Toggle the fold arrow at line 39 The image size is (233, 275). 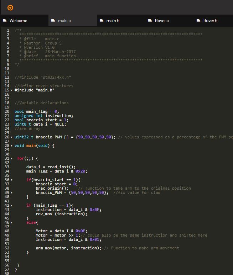point(11,193)
